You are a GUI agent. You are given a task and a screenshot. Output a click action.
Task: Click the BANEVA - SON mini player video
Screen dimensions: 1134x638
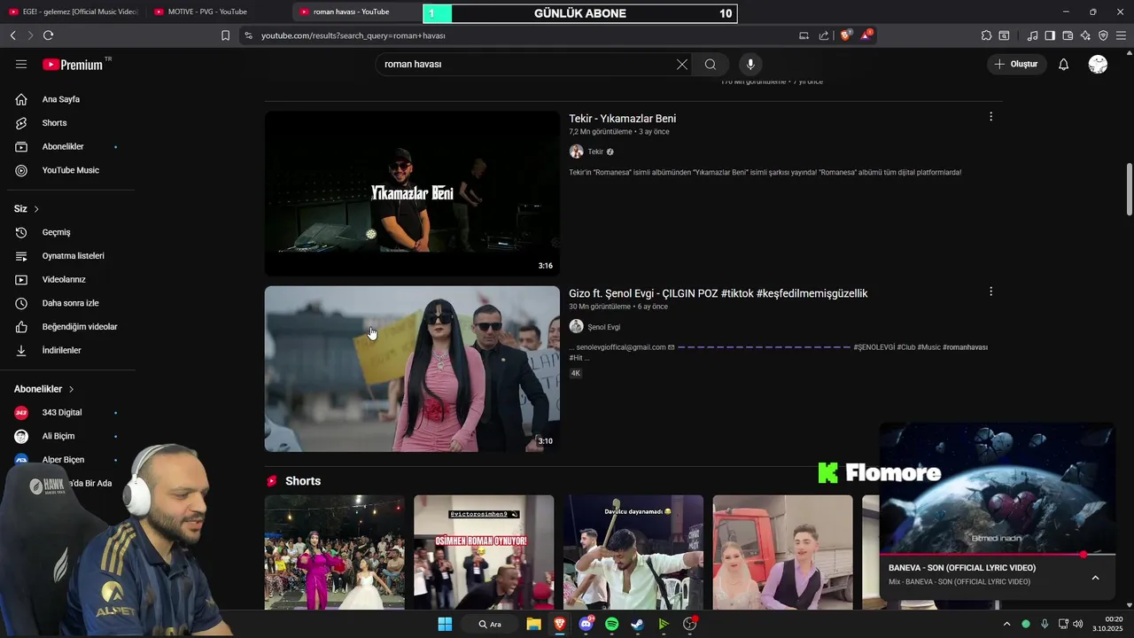click(x=998, y=488)
